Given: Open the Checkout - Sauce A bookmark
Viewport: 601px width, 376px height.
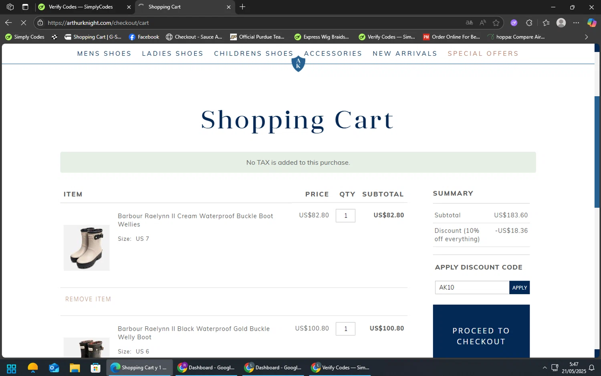Looking at the screenshot, I should (194, 37).
